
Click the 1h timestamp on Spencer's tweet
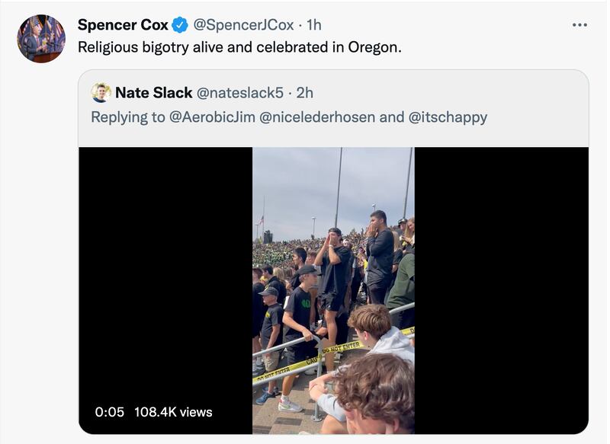pyautogui.click(x=314, y=24)
